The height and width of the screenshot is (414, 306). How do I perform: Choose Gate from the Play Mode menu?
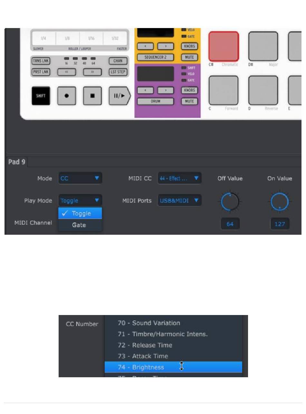pos(79,225)
